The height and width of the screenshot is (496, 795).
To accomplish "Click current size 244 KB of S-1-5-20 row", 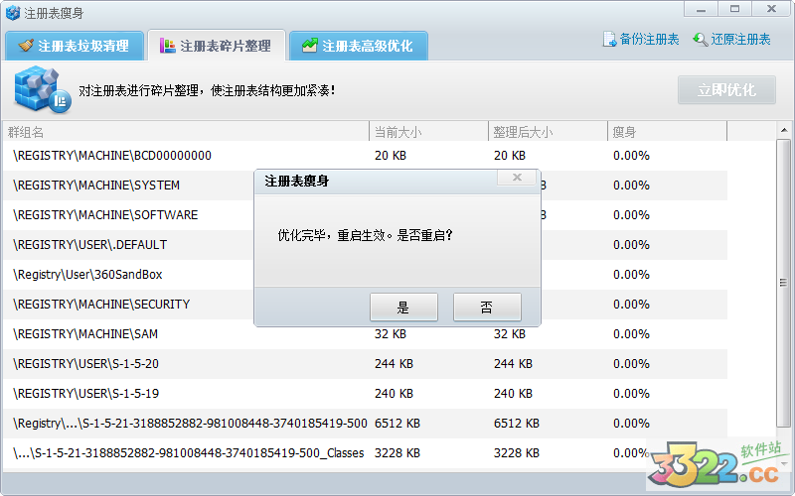I will coord(394,364).
